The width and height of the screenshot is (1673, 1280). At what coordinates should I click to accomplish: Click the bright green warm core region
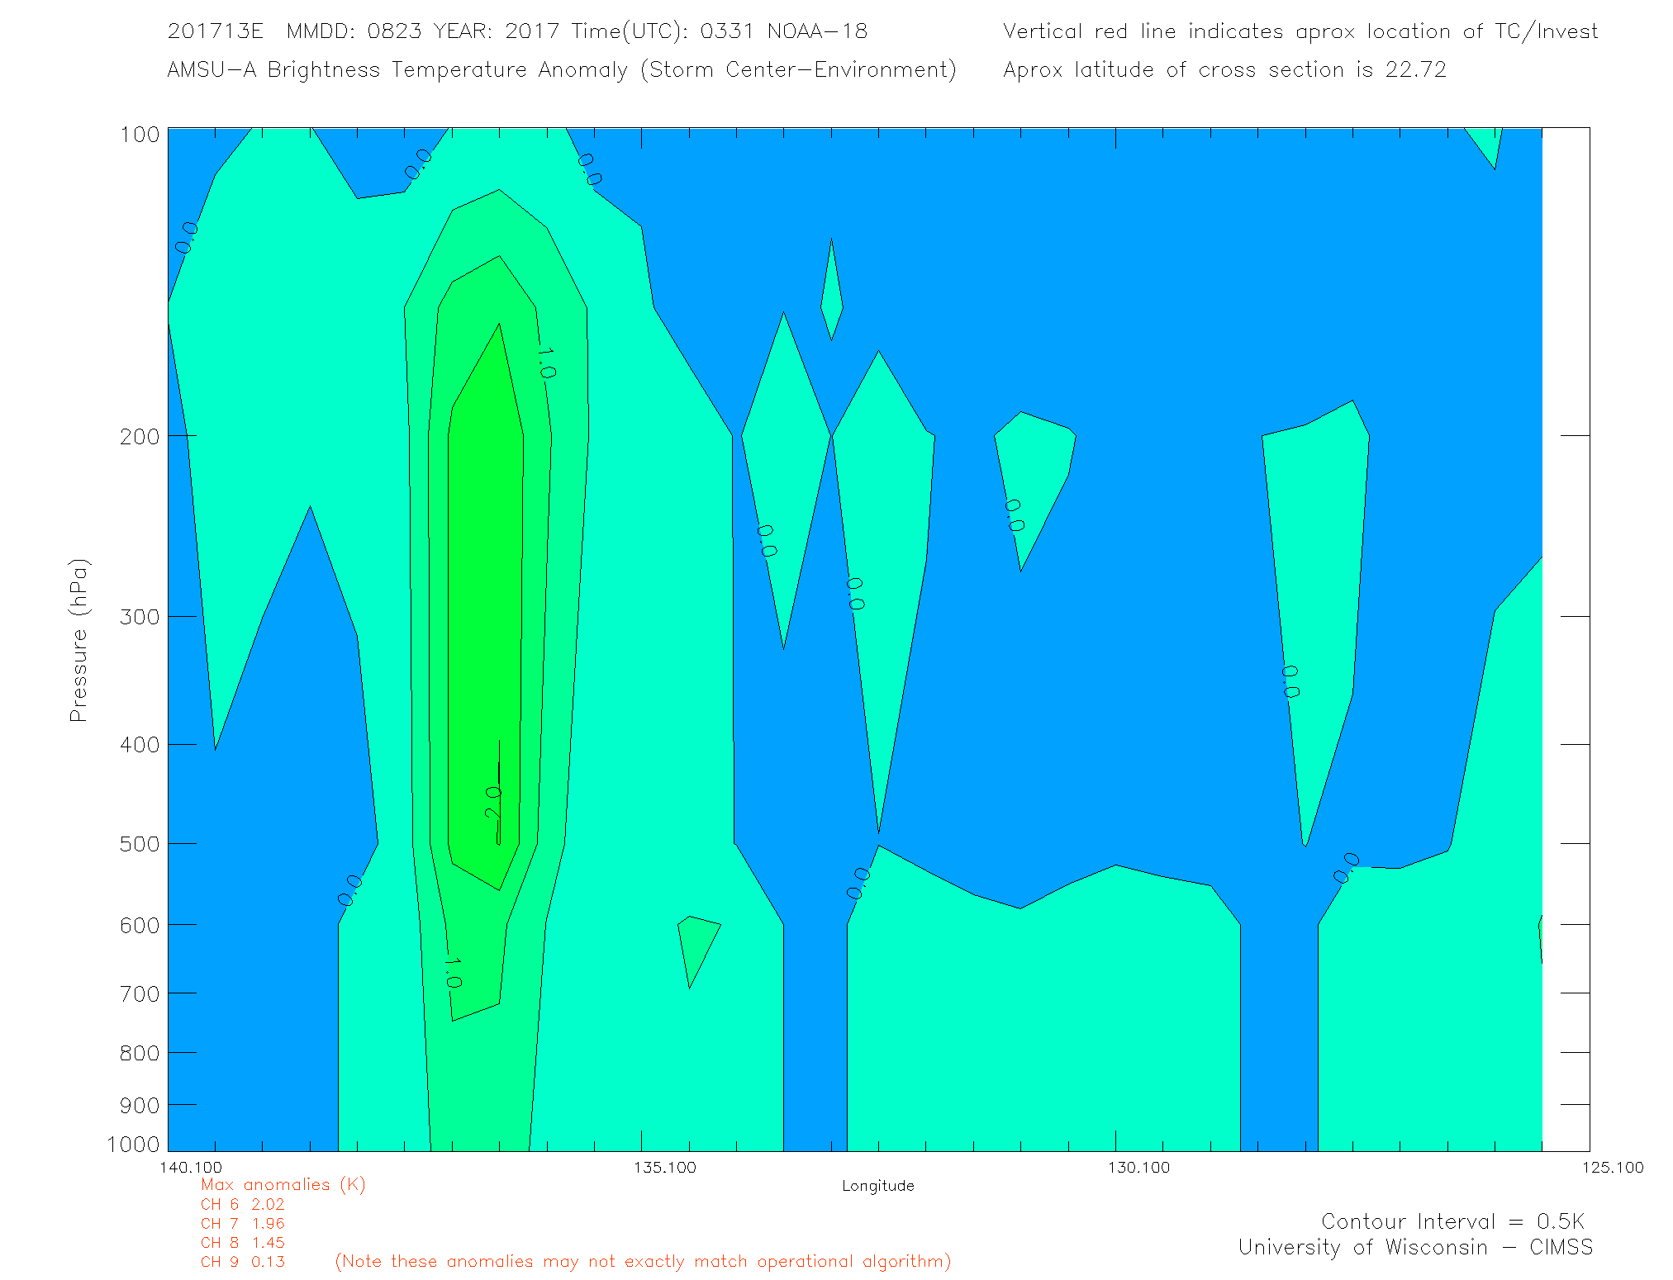[485, 578]
